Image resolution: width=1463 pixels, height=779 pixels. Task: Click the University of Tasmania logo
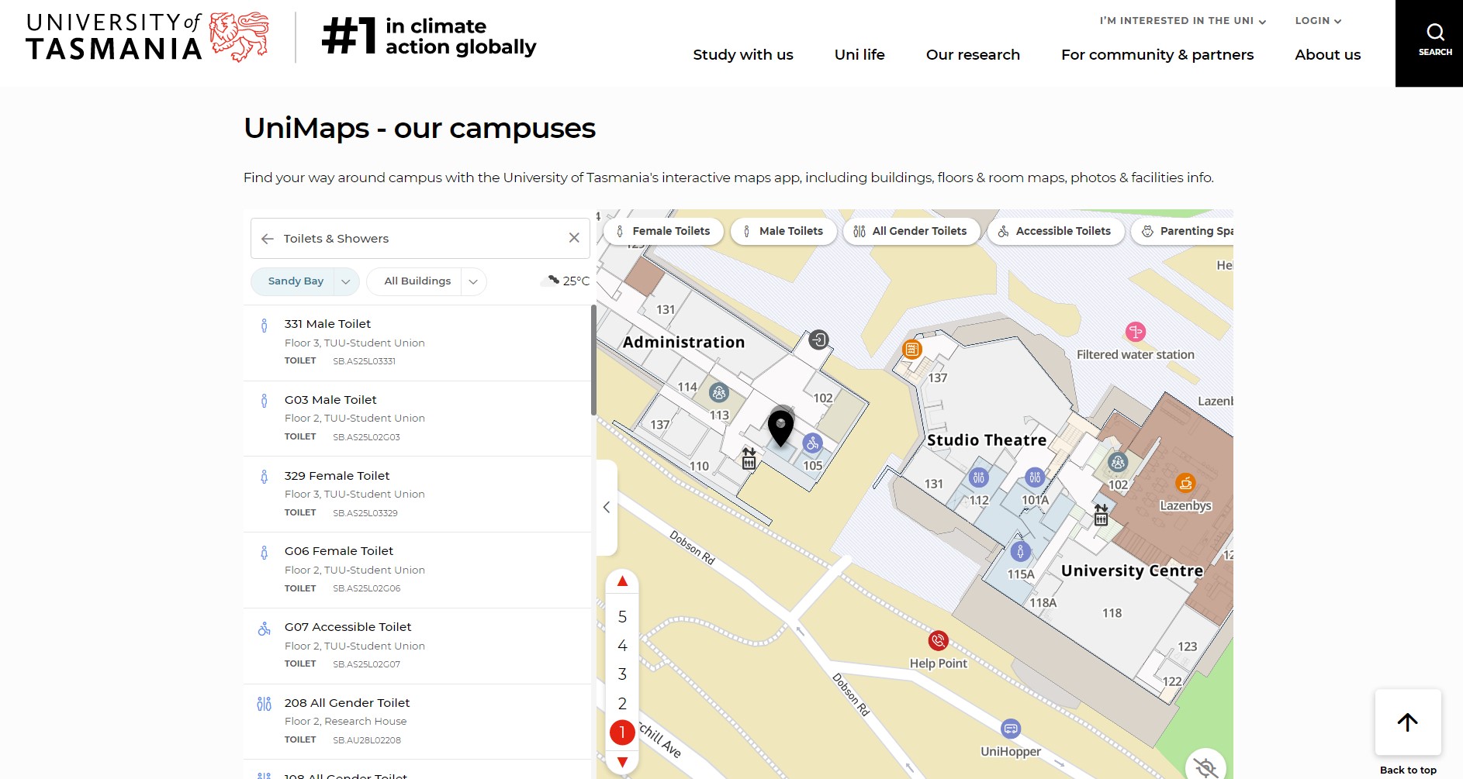(x=147, y=37)
